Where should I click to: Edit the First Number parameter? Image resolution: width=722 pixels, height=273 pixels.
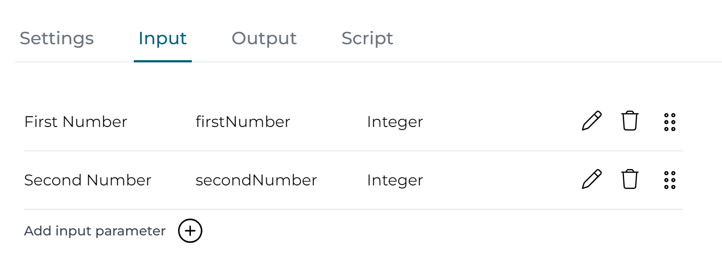[592, 121]
